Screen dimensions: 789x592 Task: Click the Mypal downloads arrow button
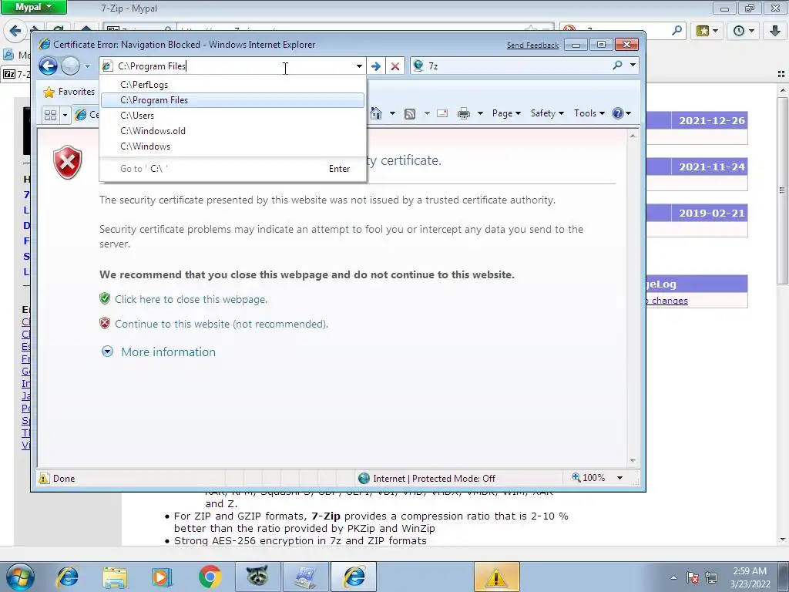tap(775, 31)
